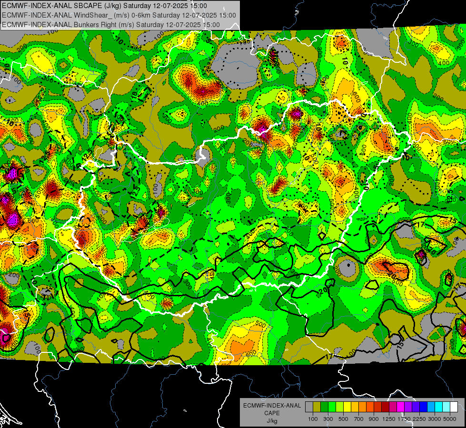Click the ECMWF-INDEX-ANAL label in the legend
Image resolution: width=466 pixels, height=428 pixels.
pyautogui.click(x=272, y=406)
